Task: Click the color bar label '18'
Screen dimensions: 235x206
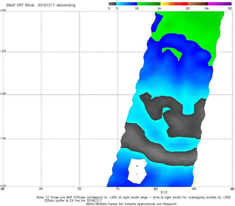Action: [x=137, y=8]
